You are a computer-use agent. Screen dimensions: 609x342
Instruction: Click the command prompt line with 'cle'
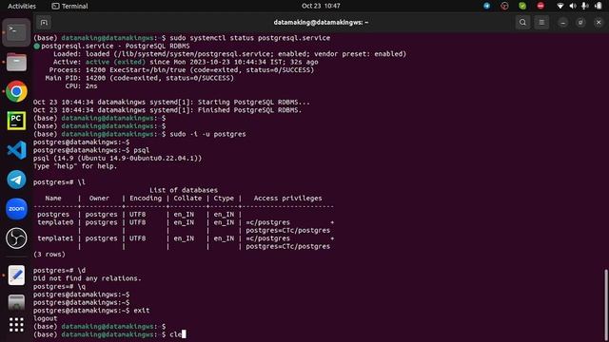(x=109, y=334)
